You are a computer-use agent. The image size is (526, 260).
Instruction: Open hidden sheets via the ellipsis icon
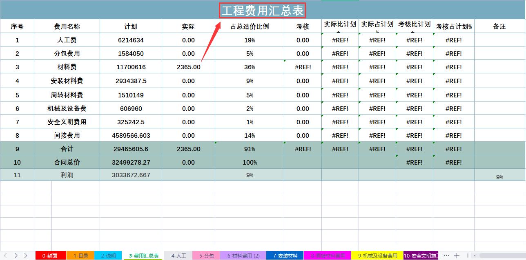point(446,256)
